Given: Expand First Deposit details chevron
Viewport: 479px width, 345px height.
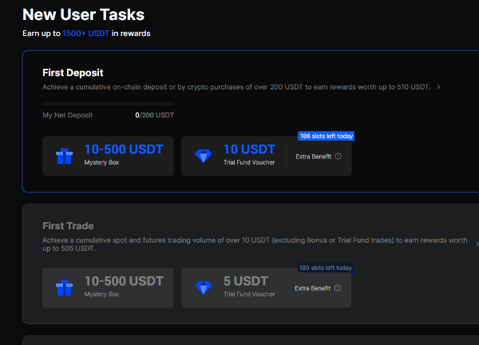Looking at the screenshot, I should (438, 87).
